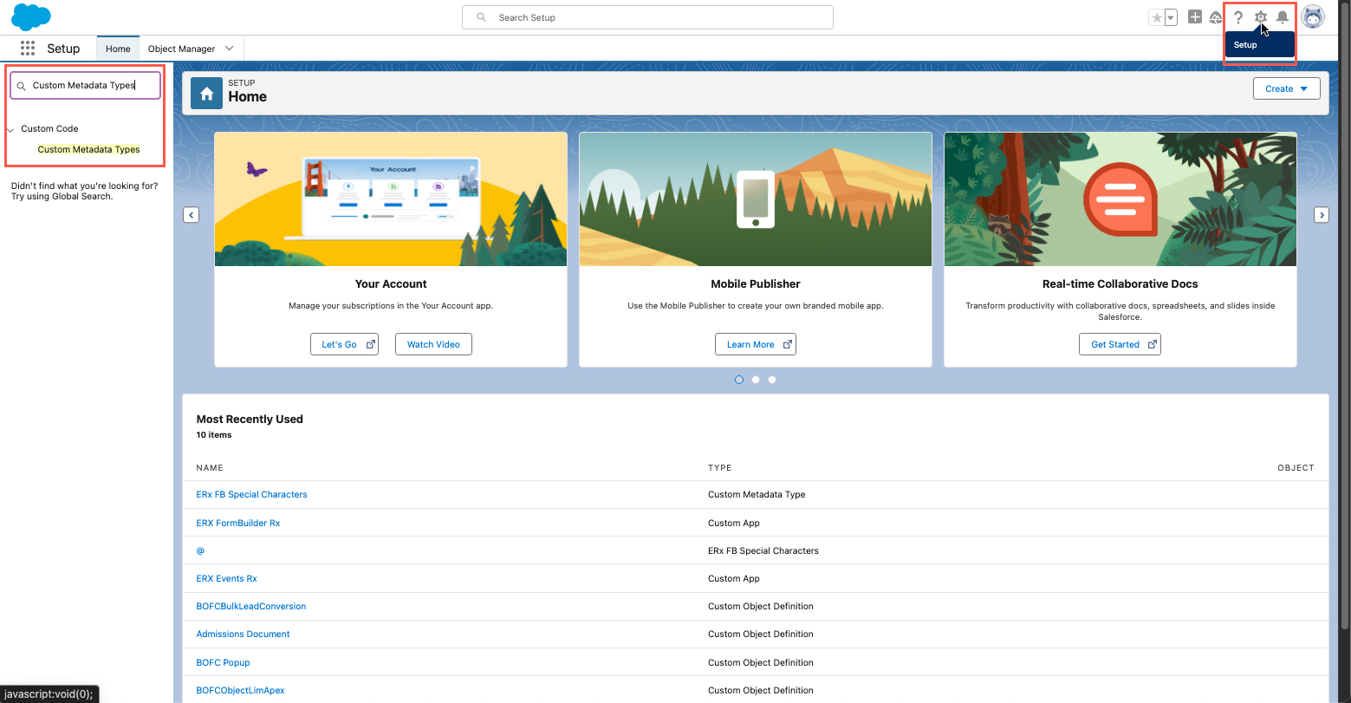Click the Watch Video button
This screenshot has width=1351, height=703.
[433, 344]
